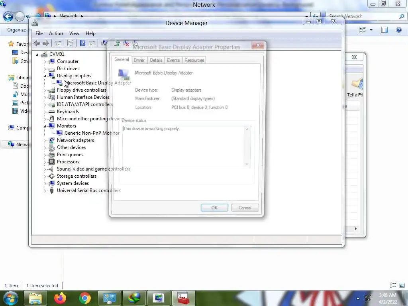Click Cancel in the properties dialog

[x=245, y=208]
